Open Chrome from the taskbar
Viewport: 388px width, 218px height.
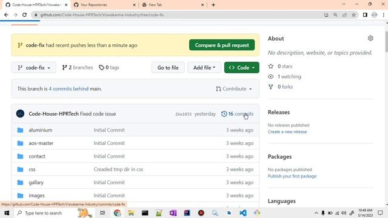pos(117,213)
